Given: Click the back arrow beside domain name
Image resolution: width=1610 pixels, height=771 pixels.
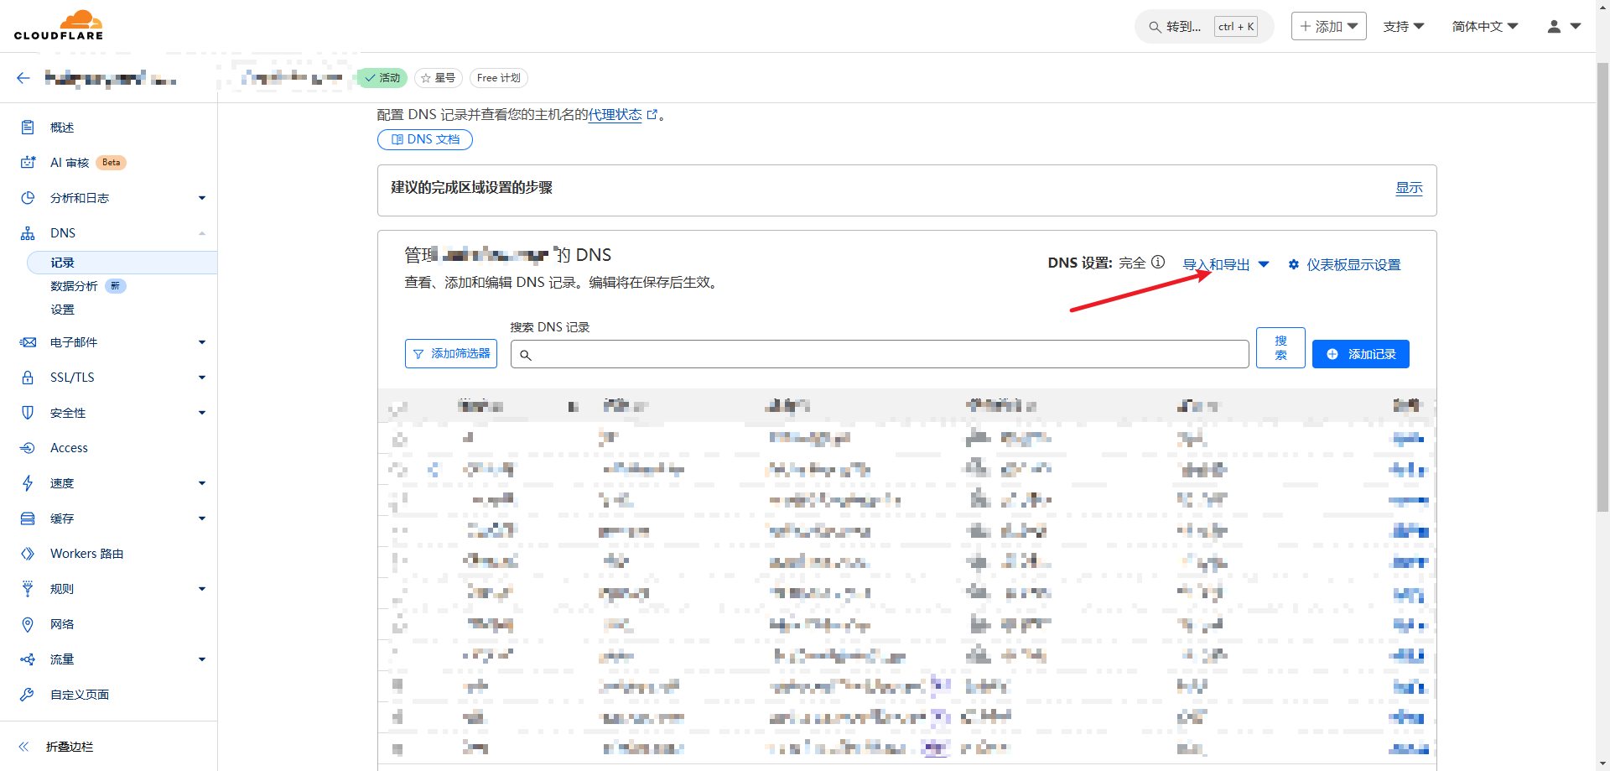Looking at the screenshot, I should pyautogui.click(x=23, y=78).
